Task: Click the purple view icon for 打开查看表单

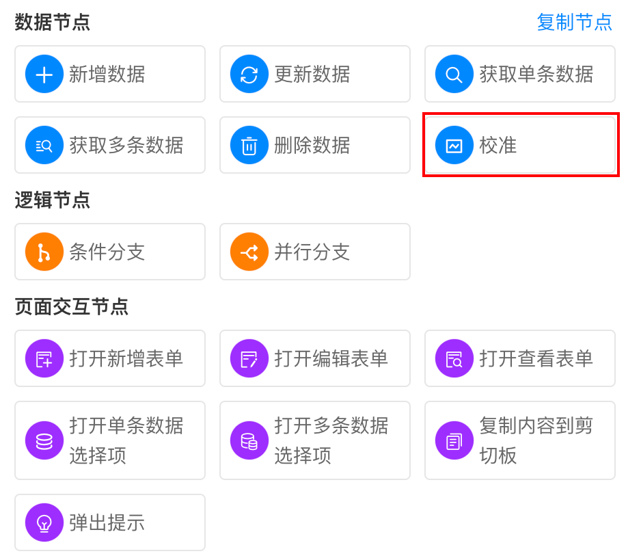Action: [x=454, y=358]
